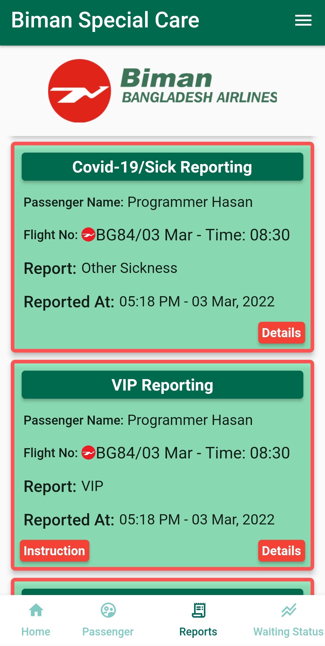
Task: Open Details for VIP Reporting
Action: (281, 551)
